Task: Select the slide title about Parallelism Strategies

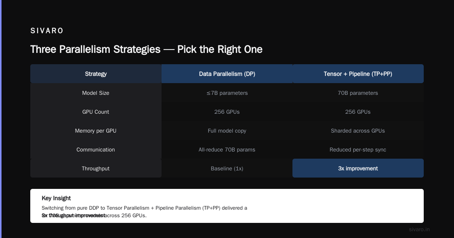Action: pos(146,49)
